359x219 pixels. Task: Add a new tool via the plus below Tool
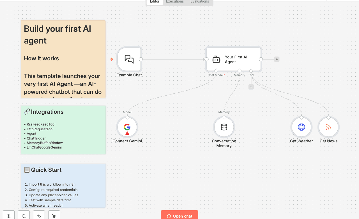point(251,87)
